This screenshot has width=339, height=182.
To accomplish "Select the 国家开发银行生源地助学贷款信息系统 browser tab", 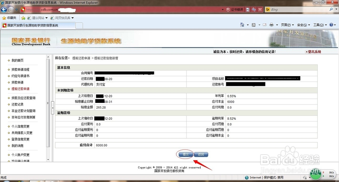I will pos(39,25).
